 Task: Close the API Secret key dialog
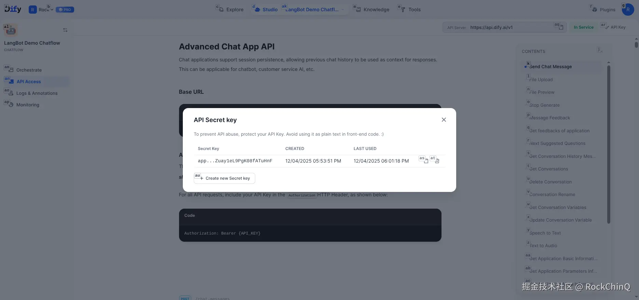click(444, 120)
